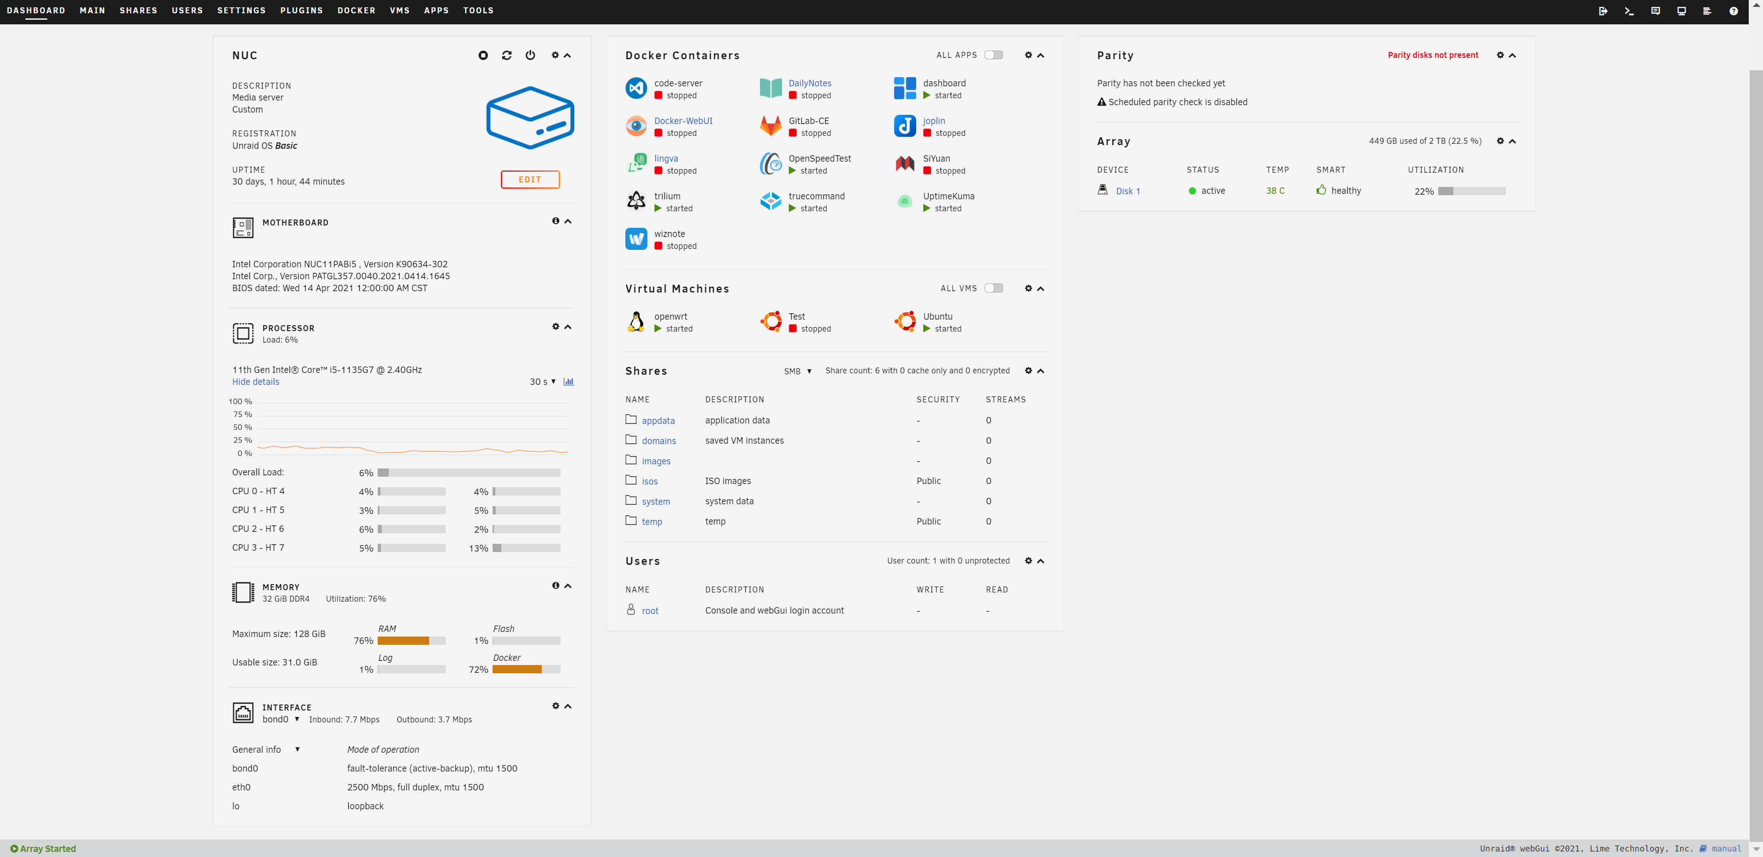Click the logout icon in top bar
1763x857 pixels.
[x=1603, y=11]
